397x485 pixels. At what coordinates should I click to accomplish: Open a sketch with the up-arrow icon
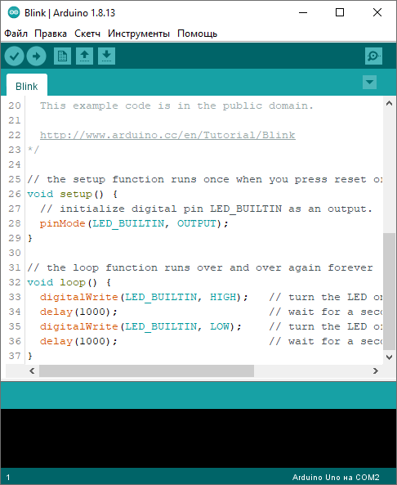[85, 56]
